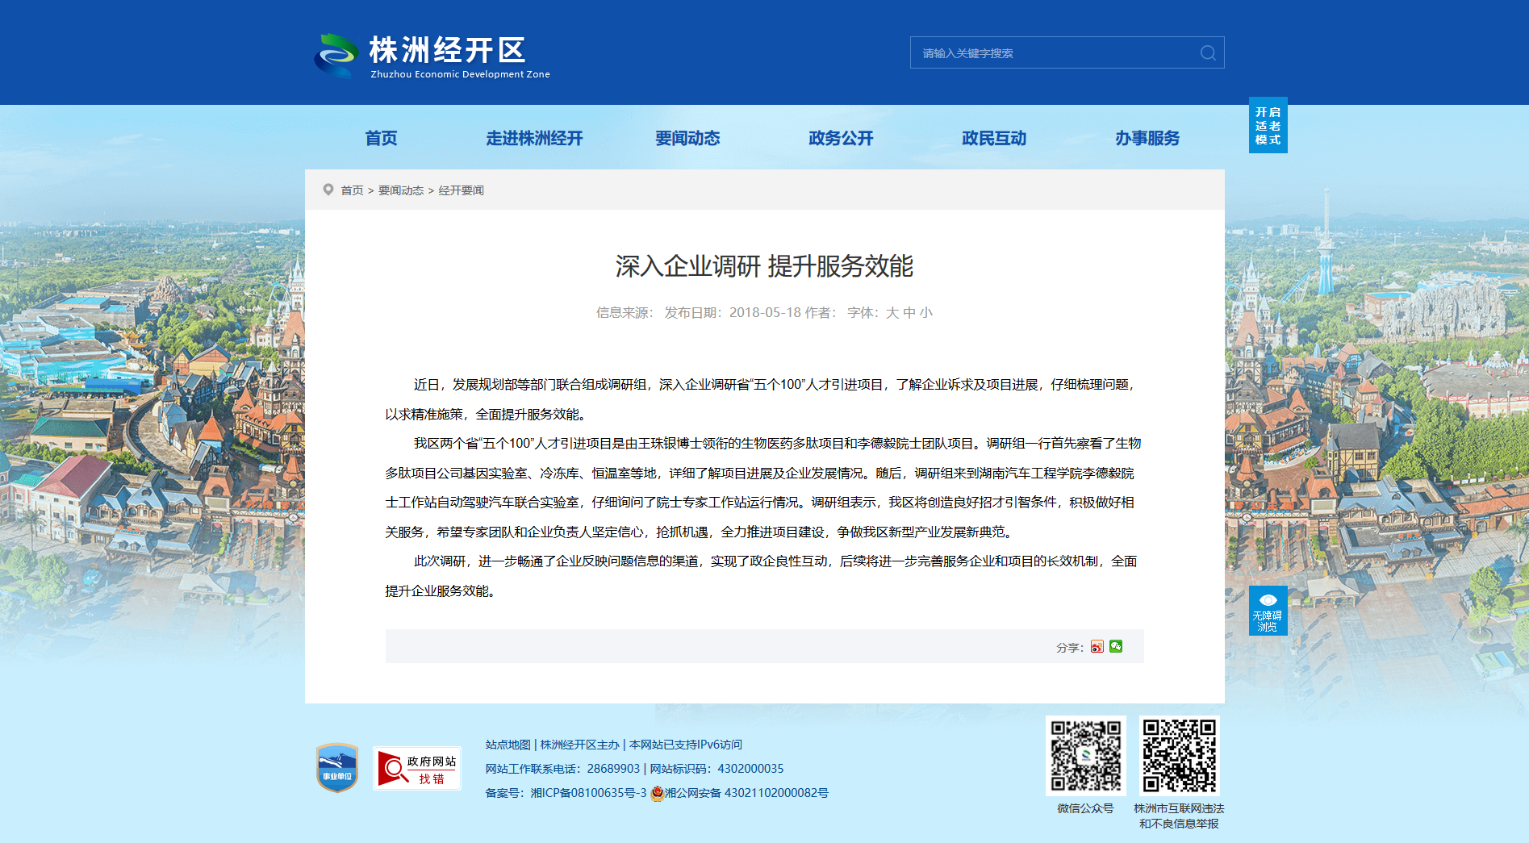Open the 办事服务 menu
1529x843 pixels.
point(1147,138)
